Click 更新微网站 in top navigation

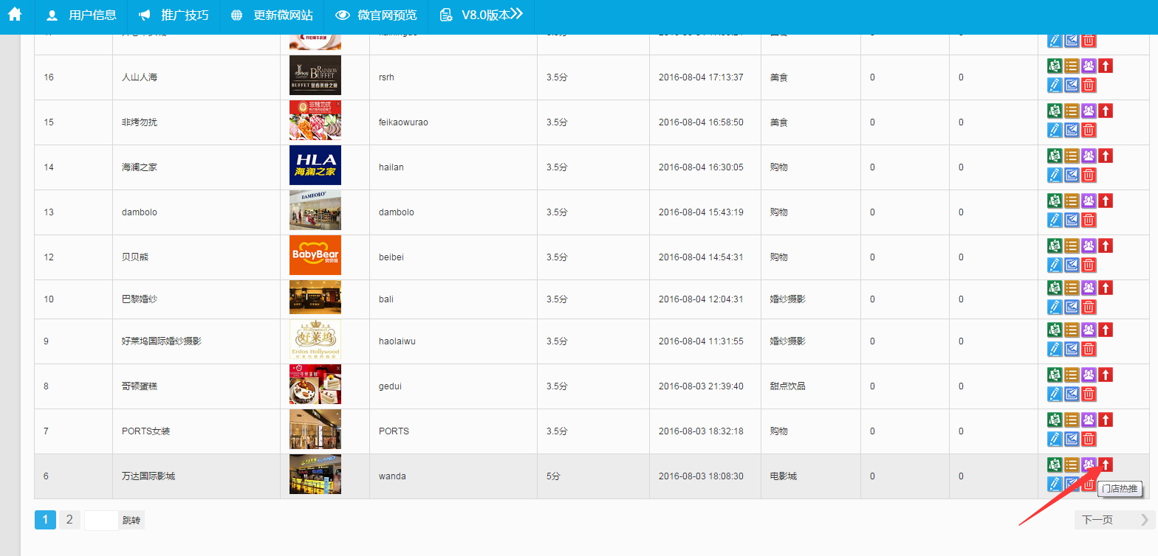(272, 15)
